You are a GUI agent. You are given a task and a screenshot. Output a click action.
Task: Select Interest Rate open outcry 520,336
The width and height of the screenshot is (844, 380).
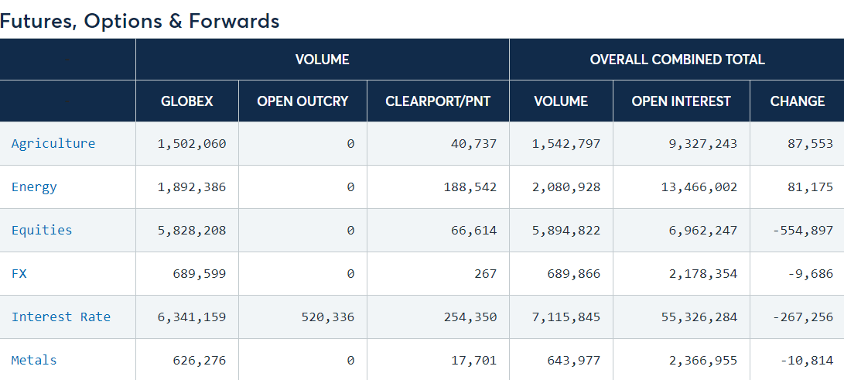point(328,317)
